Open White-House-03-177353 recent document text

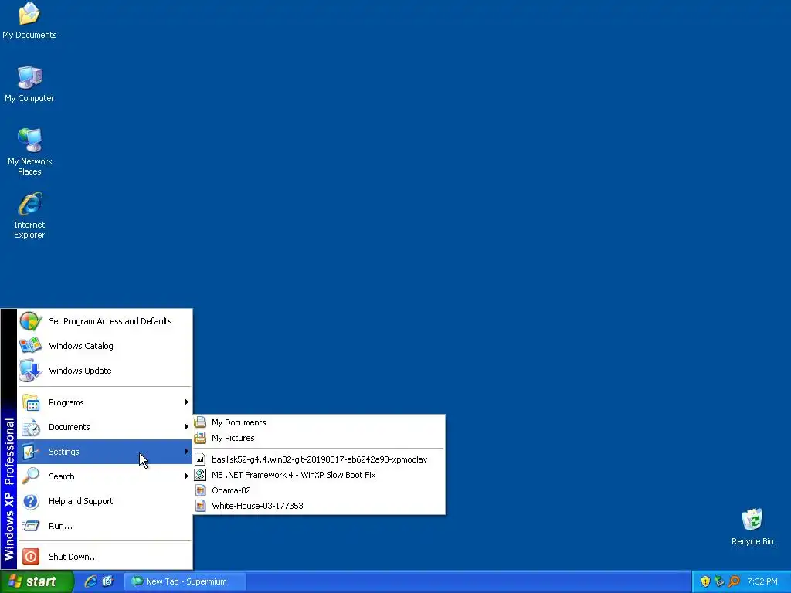coord(257,506)
